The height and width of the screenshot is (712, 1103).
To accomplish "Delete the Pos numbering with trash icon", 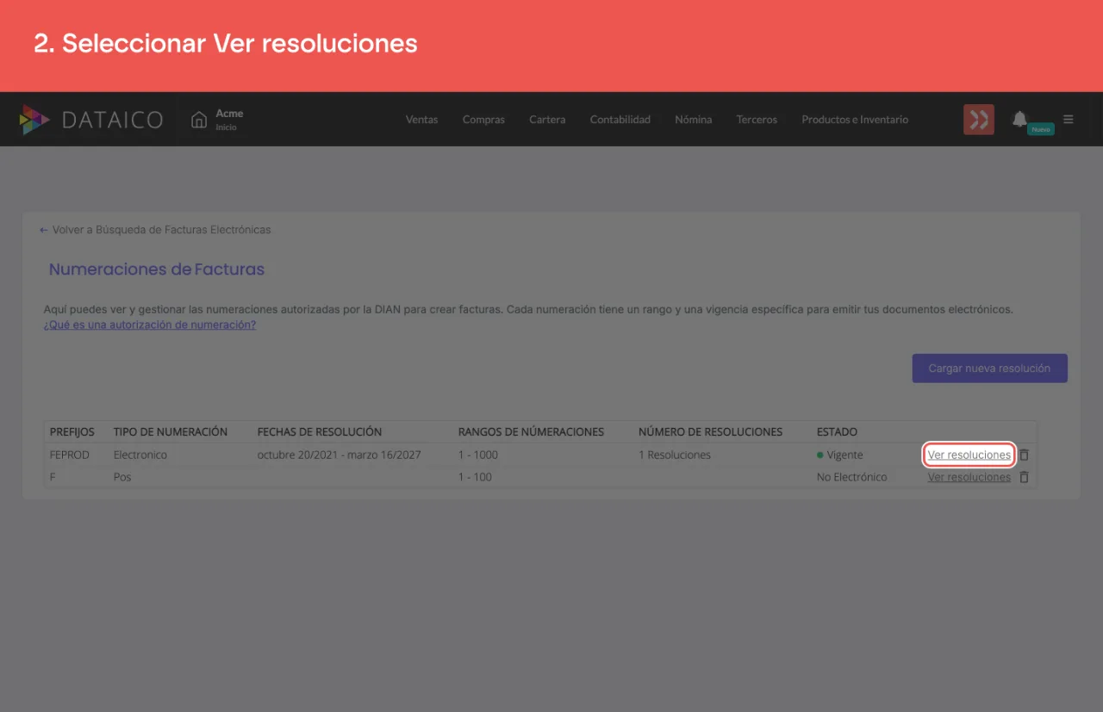I will [x=1024, y=477].
